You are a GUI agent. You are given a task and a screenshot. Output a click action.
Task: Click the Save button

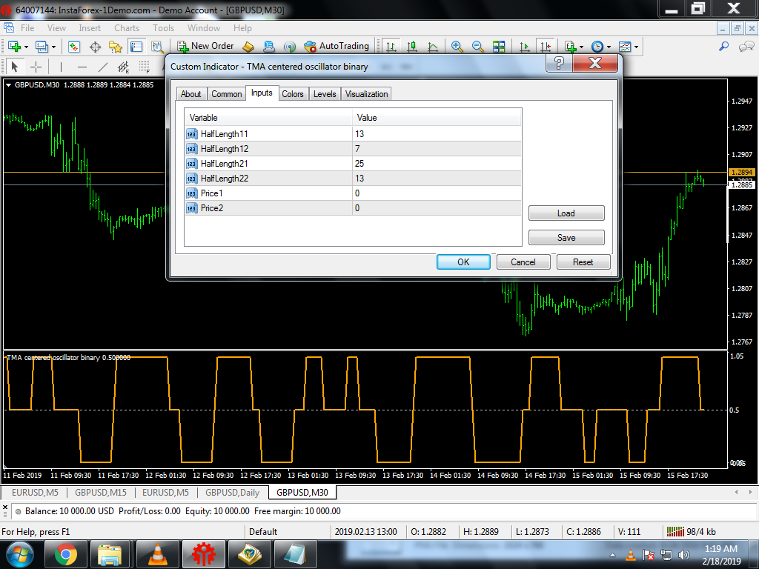(x=566, y=238)
